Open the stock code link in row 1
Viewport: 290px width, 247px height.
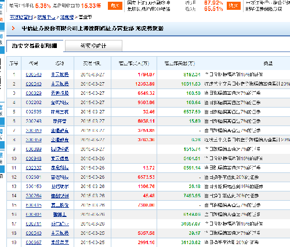34,75
